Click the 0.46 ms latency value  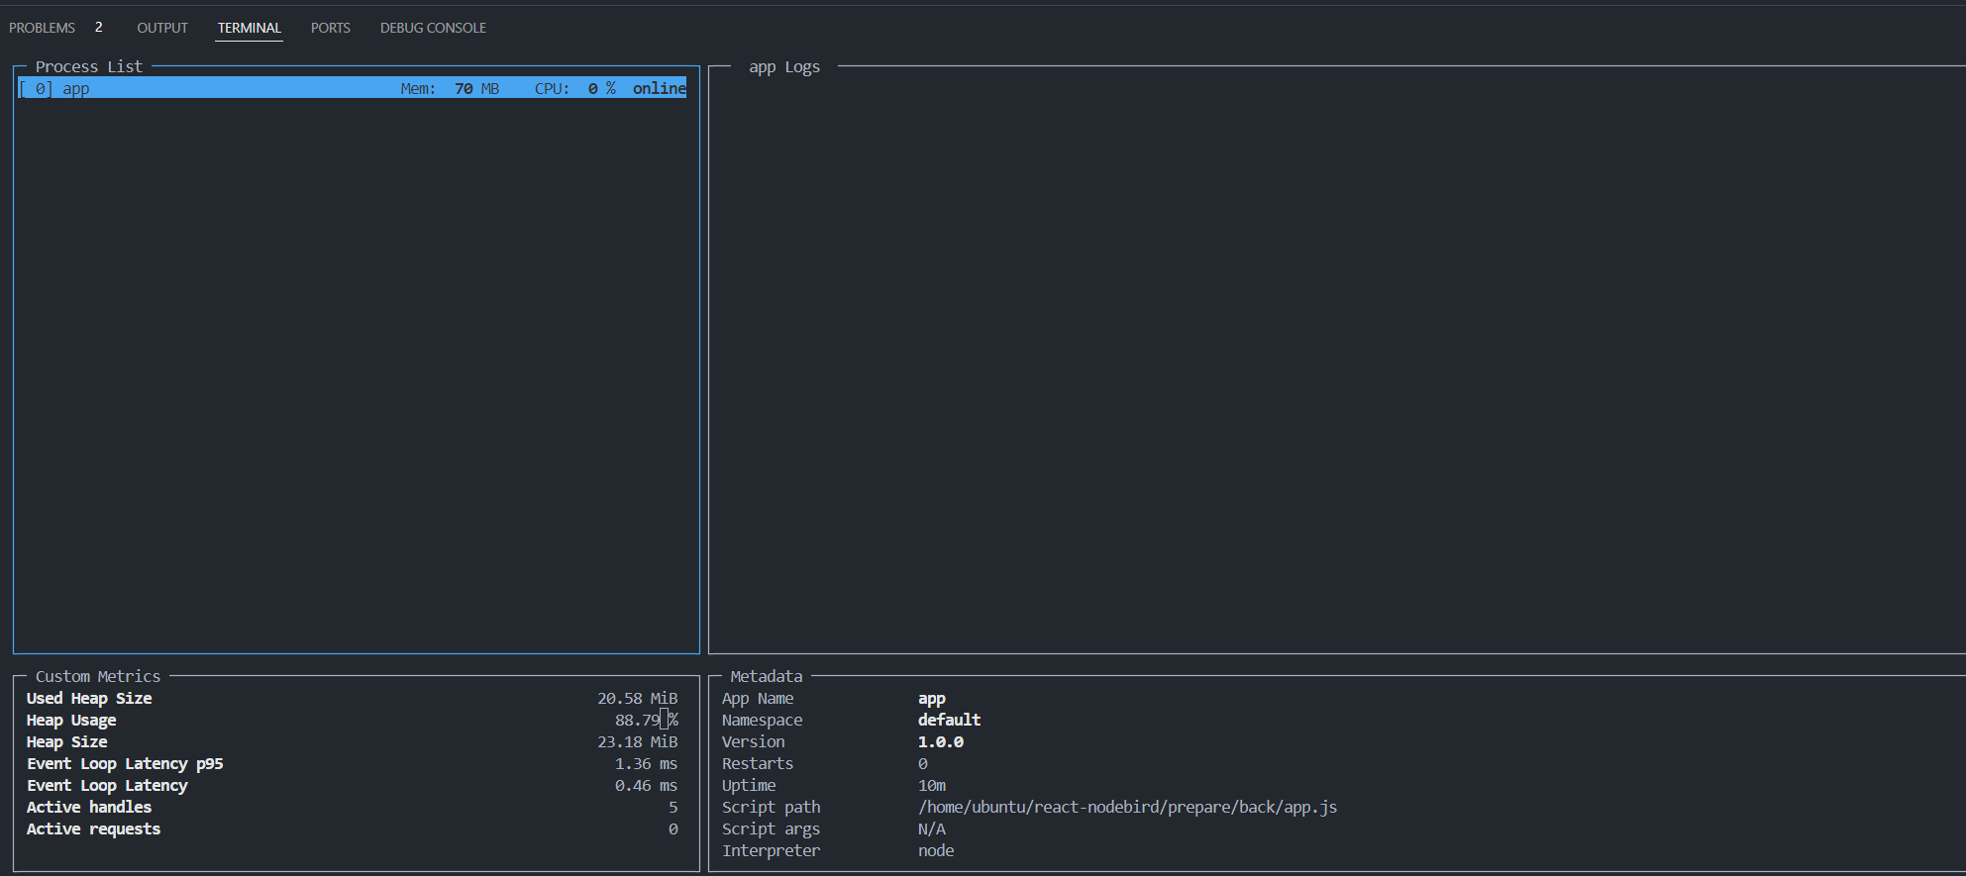(x=647, y=785)
